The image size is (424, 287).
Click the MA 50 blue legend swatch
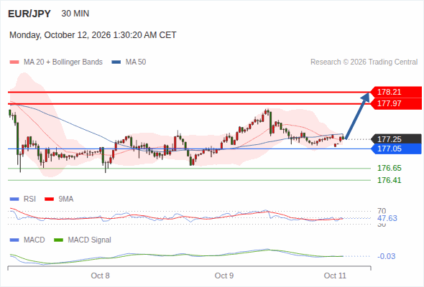116,62
